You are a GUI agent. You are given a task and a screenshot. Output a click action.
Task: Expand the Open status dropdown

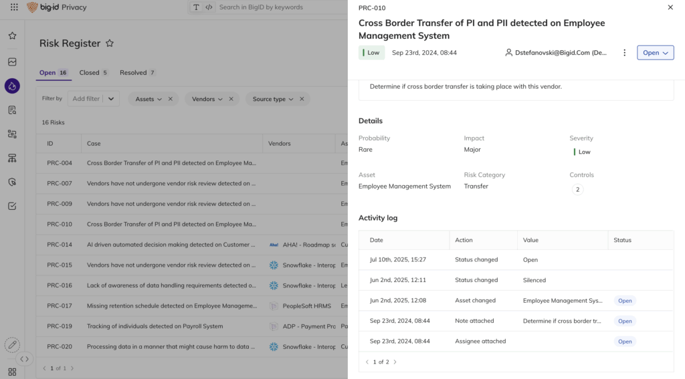tap(655, 53)
